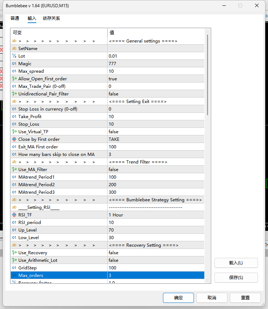Toggle Use_Virtual_TP false value
Viewport: 268px width, 309px height.
tap(156, 132)
